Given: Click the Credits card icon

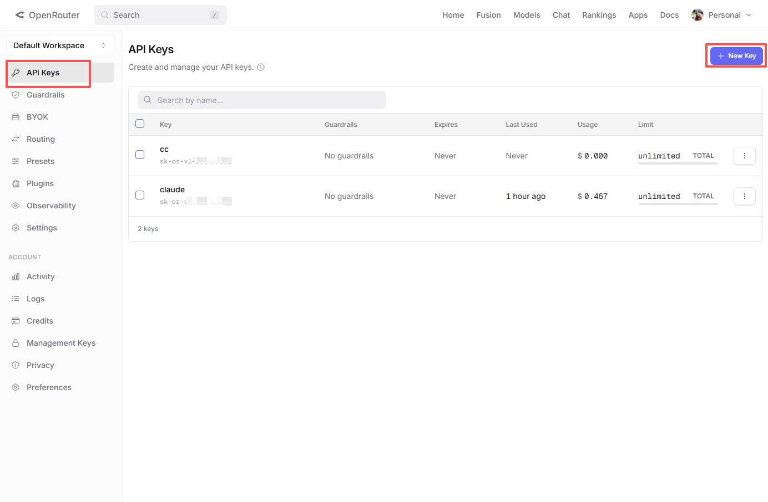Looking at the screenshot, I should click(16, 321).
